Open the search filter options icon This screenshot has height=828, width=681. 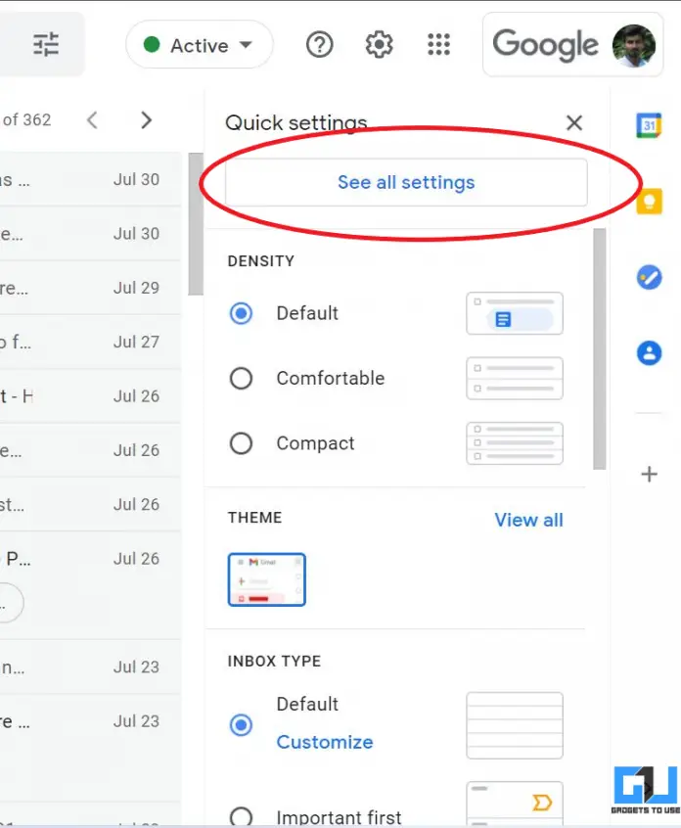tap(46, 45)
